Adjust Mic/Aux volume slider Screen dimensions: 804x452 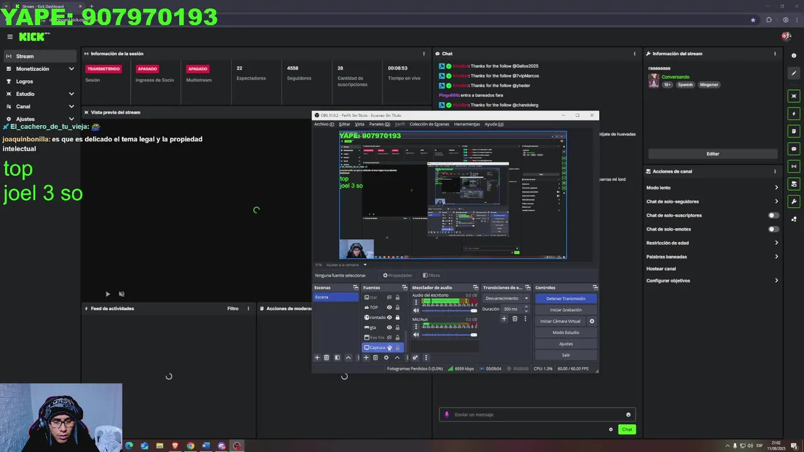pos(448,335)
